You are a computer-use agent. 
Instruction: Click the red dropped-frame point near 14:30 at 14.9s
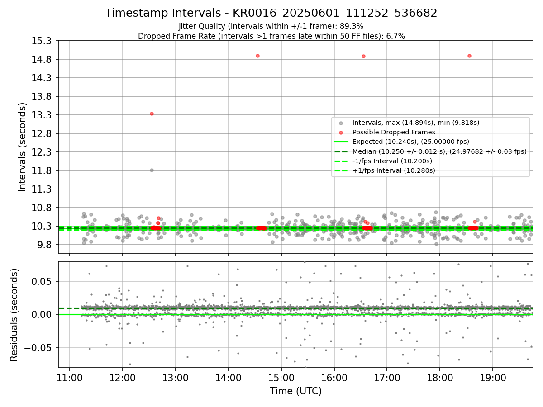pos(257,56)
